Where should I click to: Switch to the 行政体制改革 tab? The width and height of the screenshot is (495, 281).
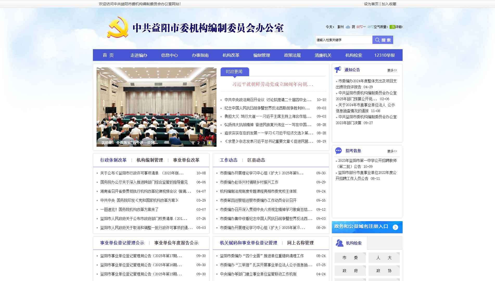pyautogui.click(x=113, y=160)
